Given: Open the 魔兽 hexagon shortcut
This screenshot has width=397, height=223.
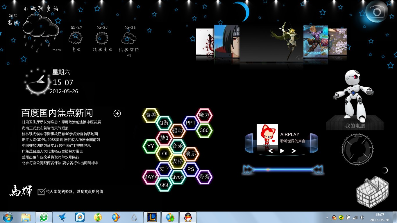Looking at the screenshot, I should click(x=151, y=115).
